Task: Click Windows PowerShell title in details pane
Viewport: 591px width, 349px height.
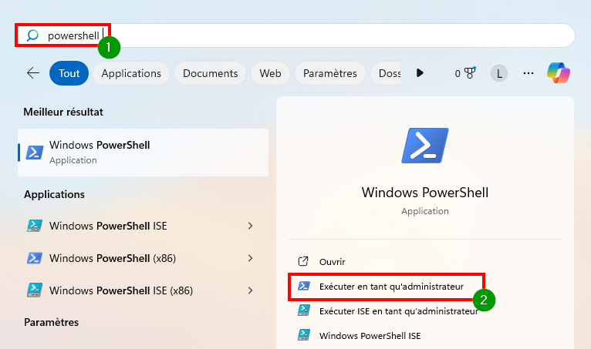Action: [x=425, y=193]
